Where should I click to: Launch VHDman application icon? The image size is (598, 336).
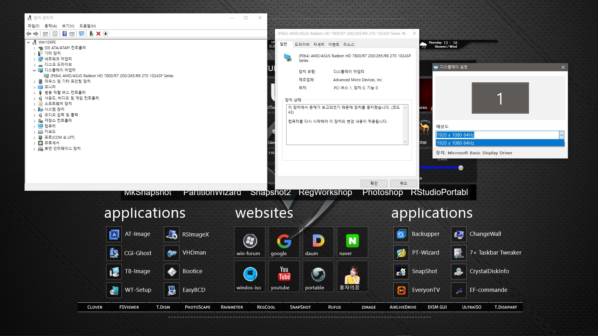[172, 253]
